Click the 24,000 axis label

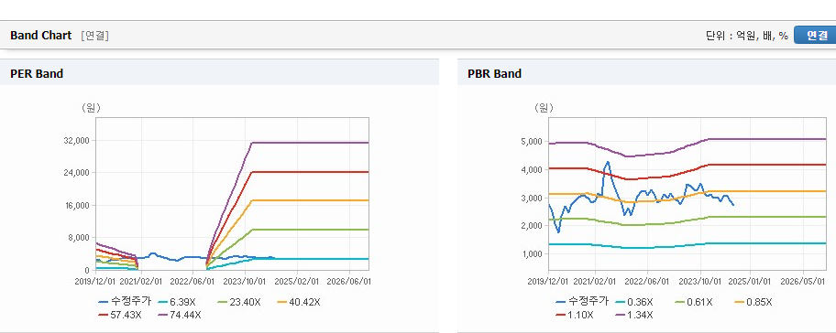tap(77, 173)
